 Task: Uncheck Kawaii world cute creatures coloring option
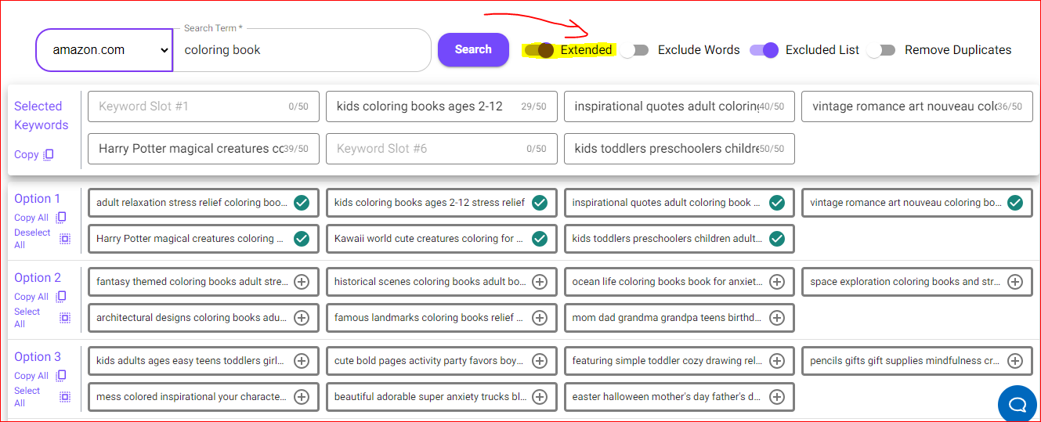click(x=540, y=239)
